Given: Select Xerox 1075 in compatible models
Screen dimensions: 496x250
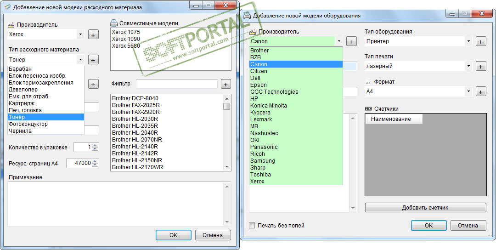Looking at the screenshot, I should click(126, 32).
